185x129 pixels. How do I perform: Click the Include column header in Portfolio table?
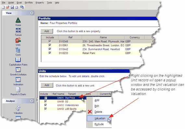pyautogui.click(x=50, y=37)
